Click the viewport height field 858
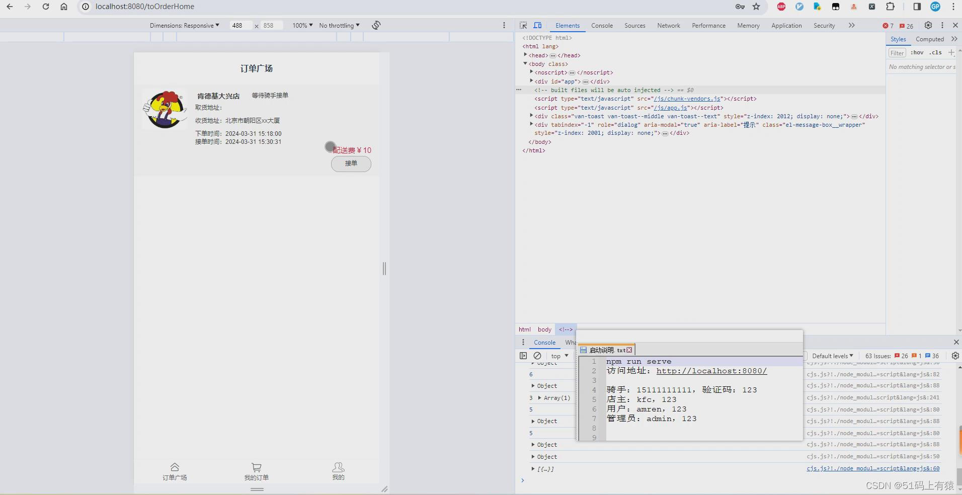962x495 pixels. tap(272, 25)
